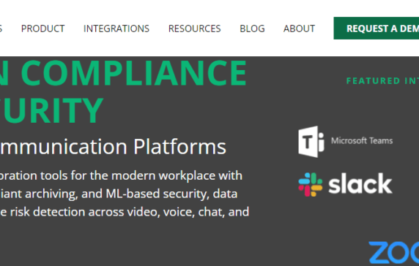Click the Zoom logo

[x=393, y=252]
